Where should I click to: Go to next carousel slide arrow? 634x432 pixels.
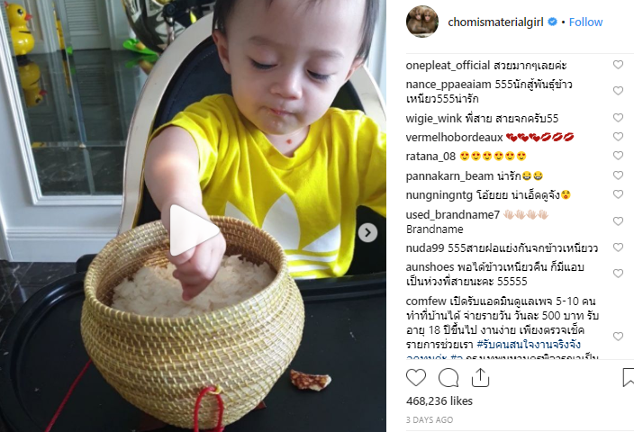tap(367, 233)
